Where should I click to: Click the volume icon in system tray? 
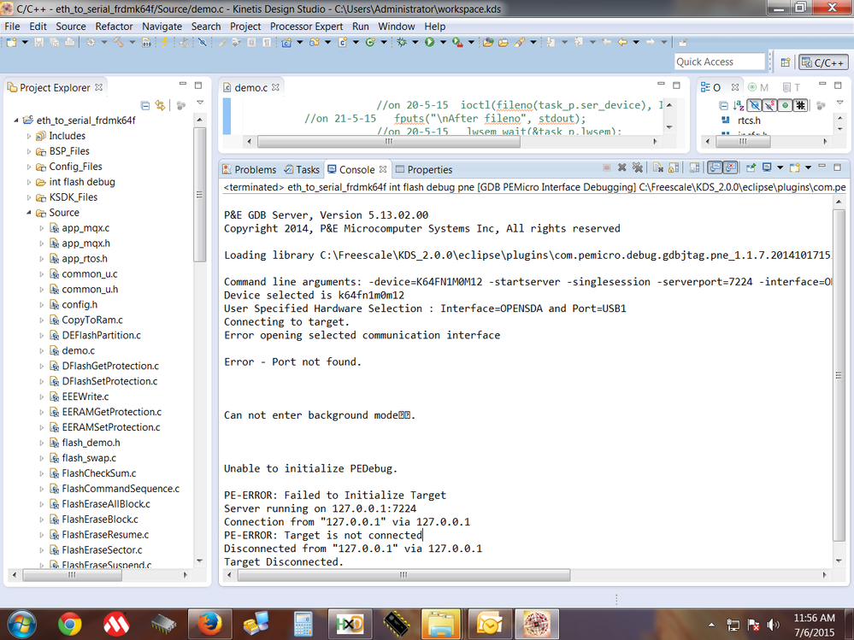click(772, 625)
